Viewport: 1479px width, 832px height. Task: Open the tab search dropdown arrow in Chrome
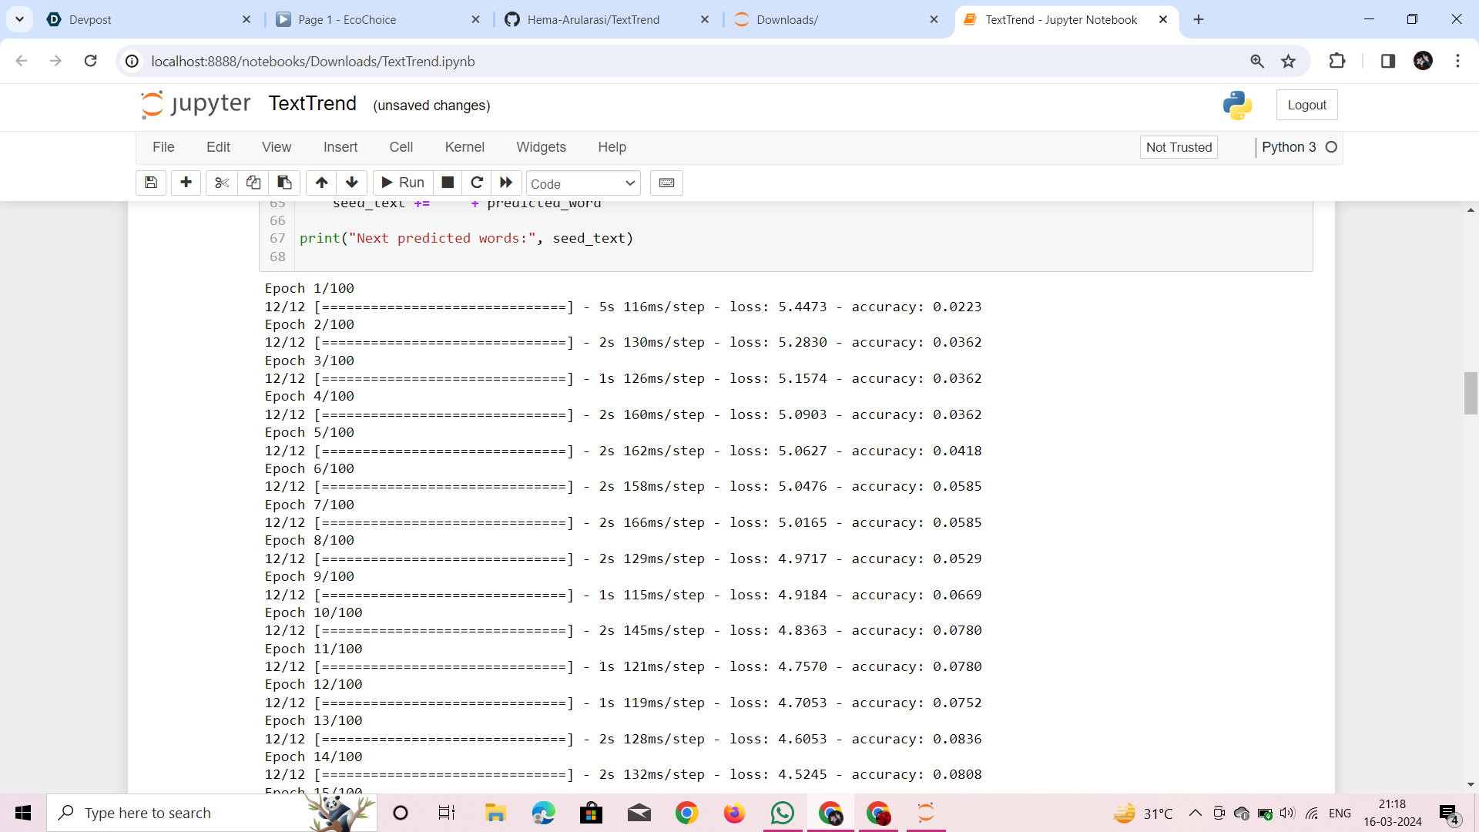[19, 19]
